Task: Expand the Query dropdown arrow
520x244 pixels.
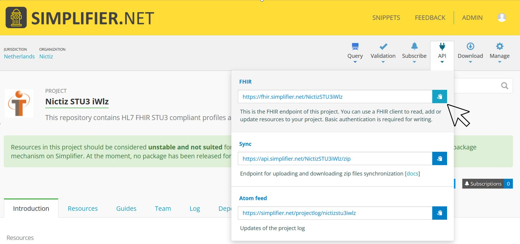Action: pos(355,62)
